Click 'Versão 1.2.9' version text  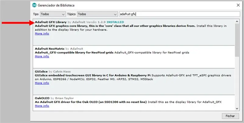pyautogui.click(x=96, y=22)
